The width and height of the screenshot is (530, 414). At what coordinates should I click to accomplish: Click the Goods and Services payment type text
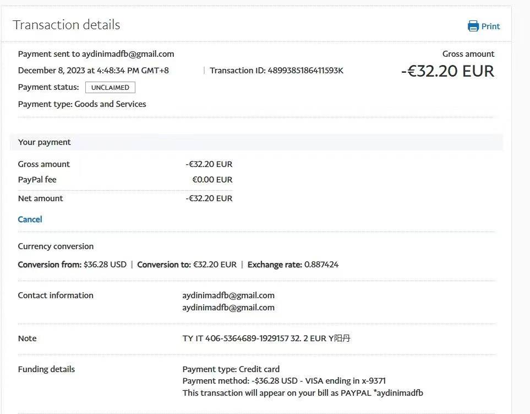tap(110, 104)
